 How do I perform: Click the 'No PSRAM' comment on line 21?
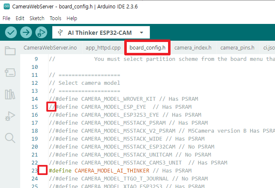click(x=198, y=155)
